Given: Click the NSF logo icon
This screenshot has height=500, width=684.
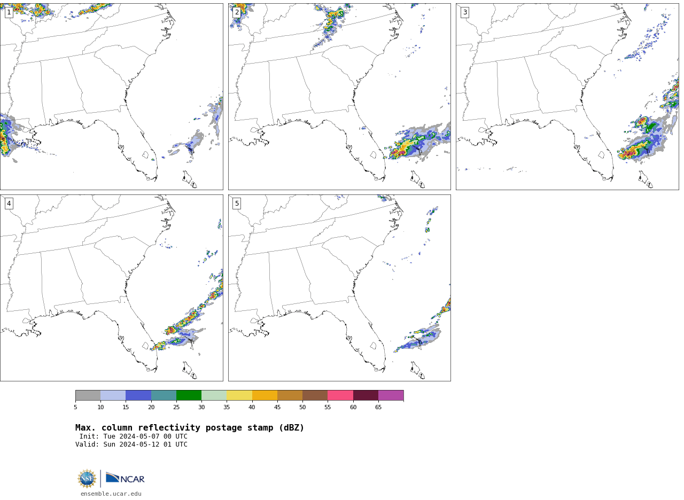Looking at the screenshot, I should coord(87,479).
